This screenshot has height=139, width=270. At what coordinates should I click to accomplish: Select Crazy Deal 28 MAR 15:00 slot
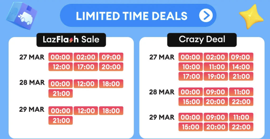coord(190,102)
